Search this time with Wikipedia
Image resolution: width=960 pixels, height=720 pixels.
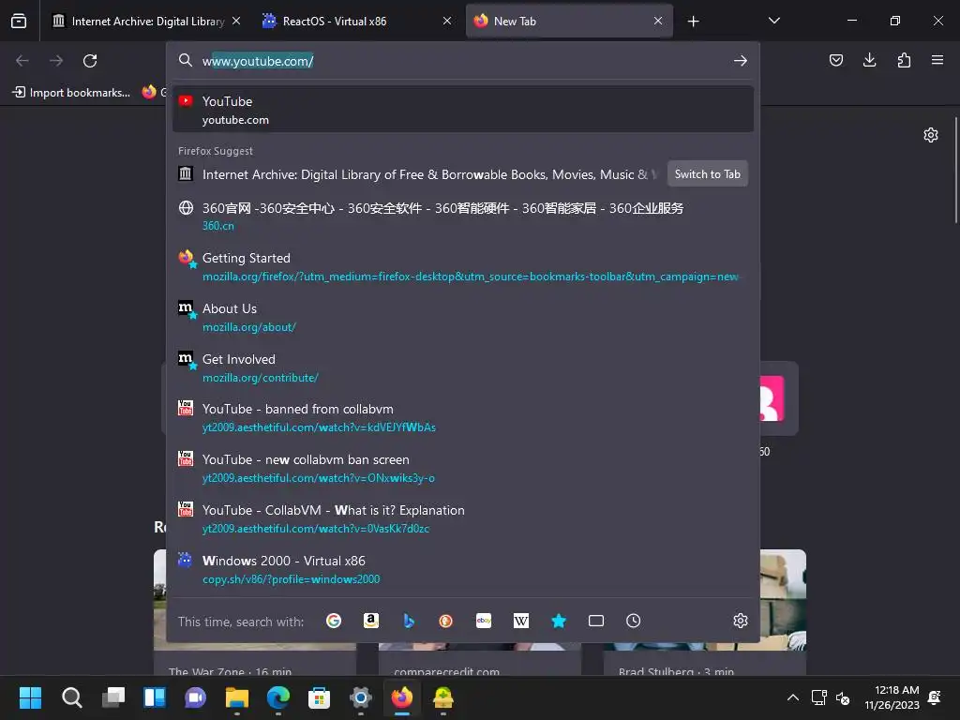(521, 621)
